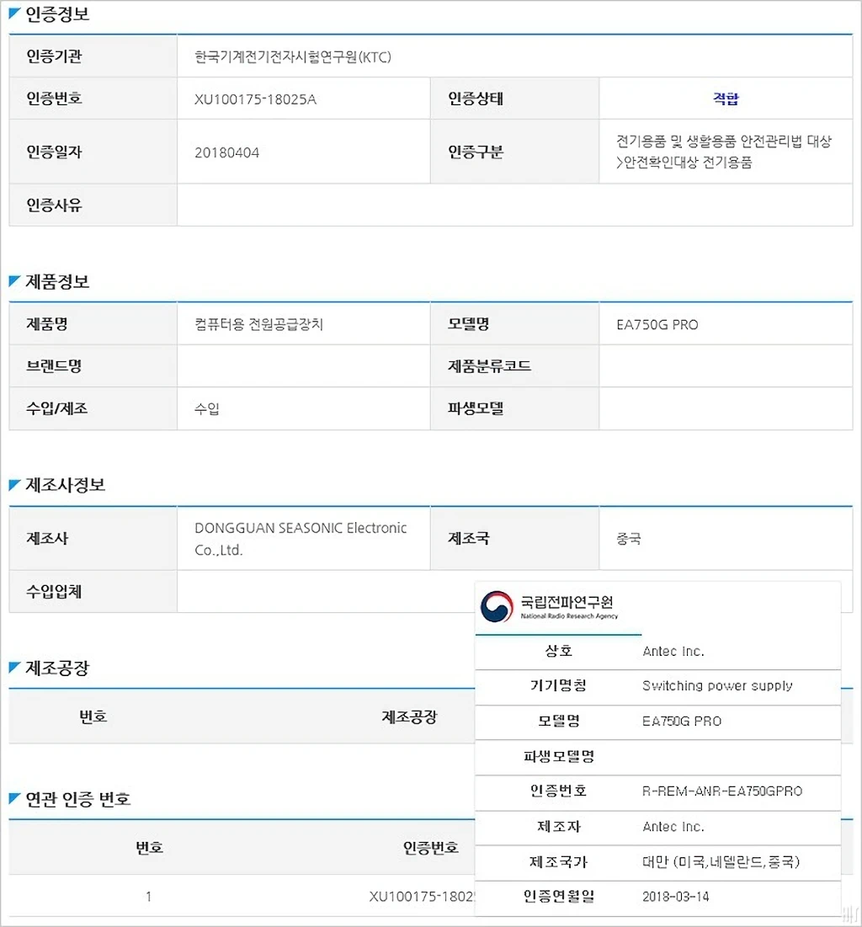
Task: Click the 수입 value in 수입/제조 row
Action: click(207, 408)
